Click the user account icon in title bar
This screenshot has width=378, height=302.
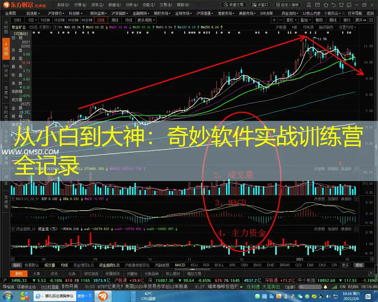tap(309, 5)
